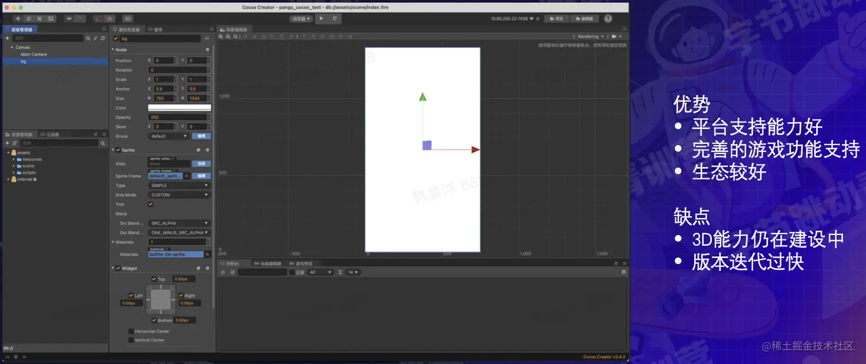Toggle the Sprite component checkbox
The height and width of the screenshot is (364, 866).
(118, 150)
